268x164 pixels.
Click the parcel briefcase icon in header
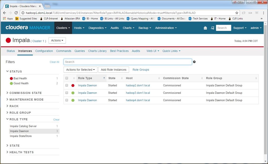click(205, 28)
